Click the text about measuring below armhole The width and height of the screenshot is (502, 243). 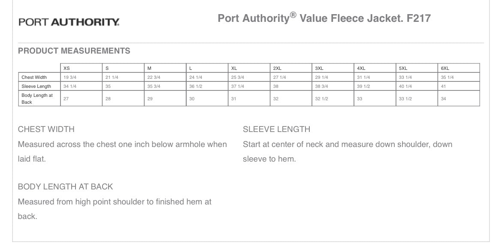(122, 152)
